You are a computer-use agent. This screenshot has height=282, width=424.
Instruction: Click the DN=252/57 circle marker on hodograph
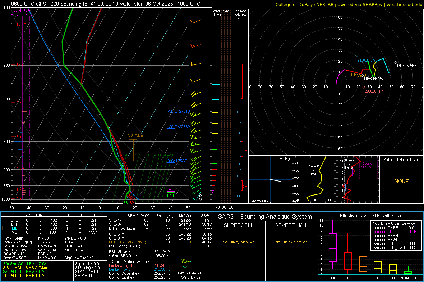coord(396,63)
